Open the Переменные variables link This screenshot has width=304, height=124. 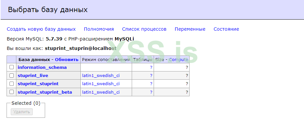(190, 29)
